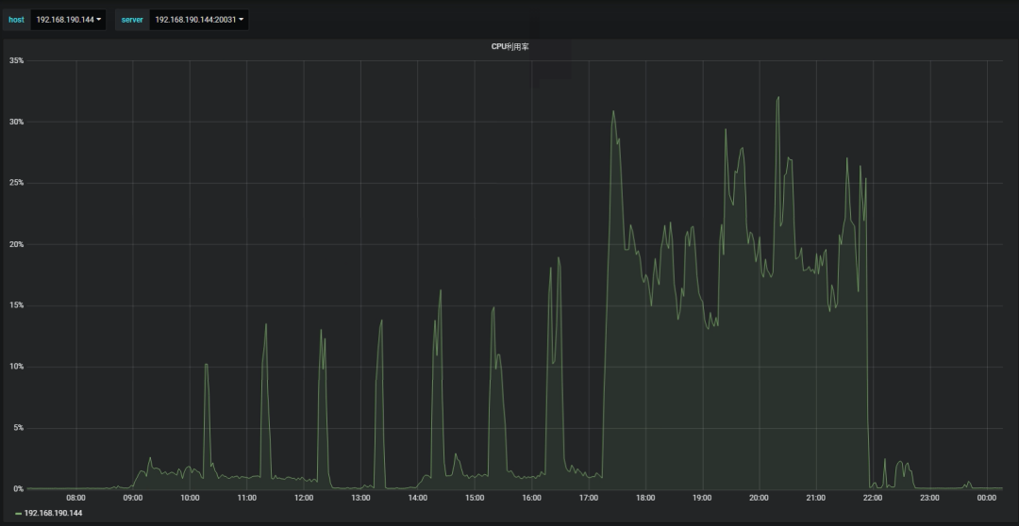Select the 10% spike after 10:00
This screenshot has width=1019, height=526.
[x=206, y=365]
